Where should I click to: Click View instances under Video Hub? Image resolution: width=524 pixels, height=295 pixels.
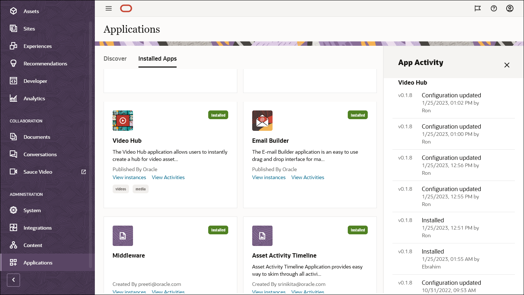tap(129, 177)
